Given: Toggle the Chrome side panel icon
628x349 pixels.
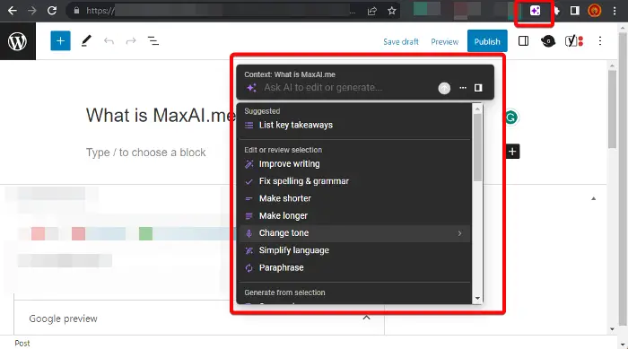Looking at the screenshot, I should [575, 11].
